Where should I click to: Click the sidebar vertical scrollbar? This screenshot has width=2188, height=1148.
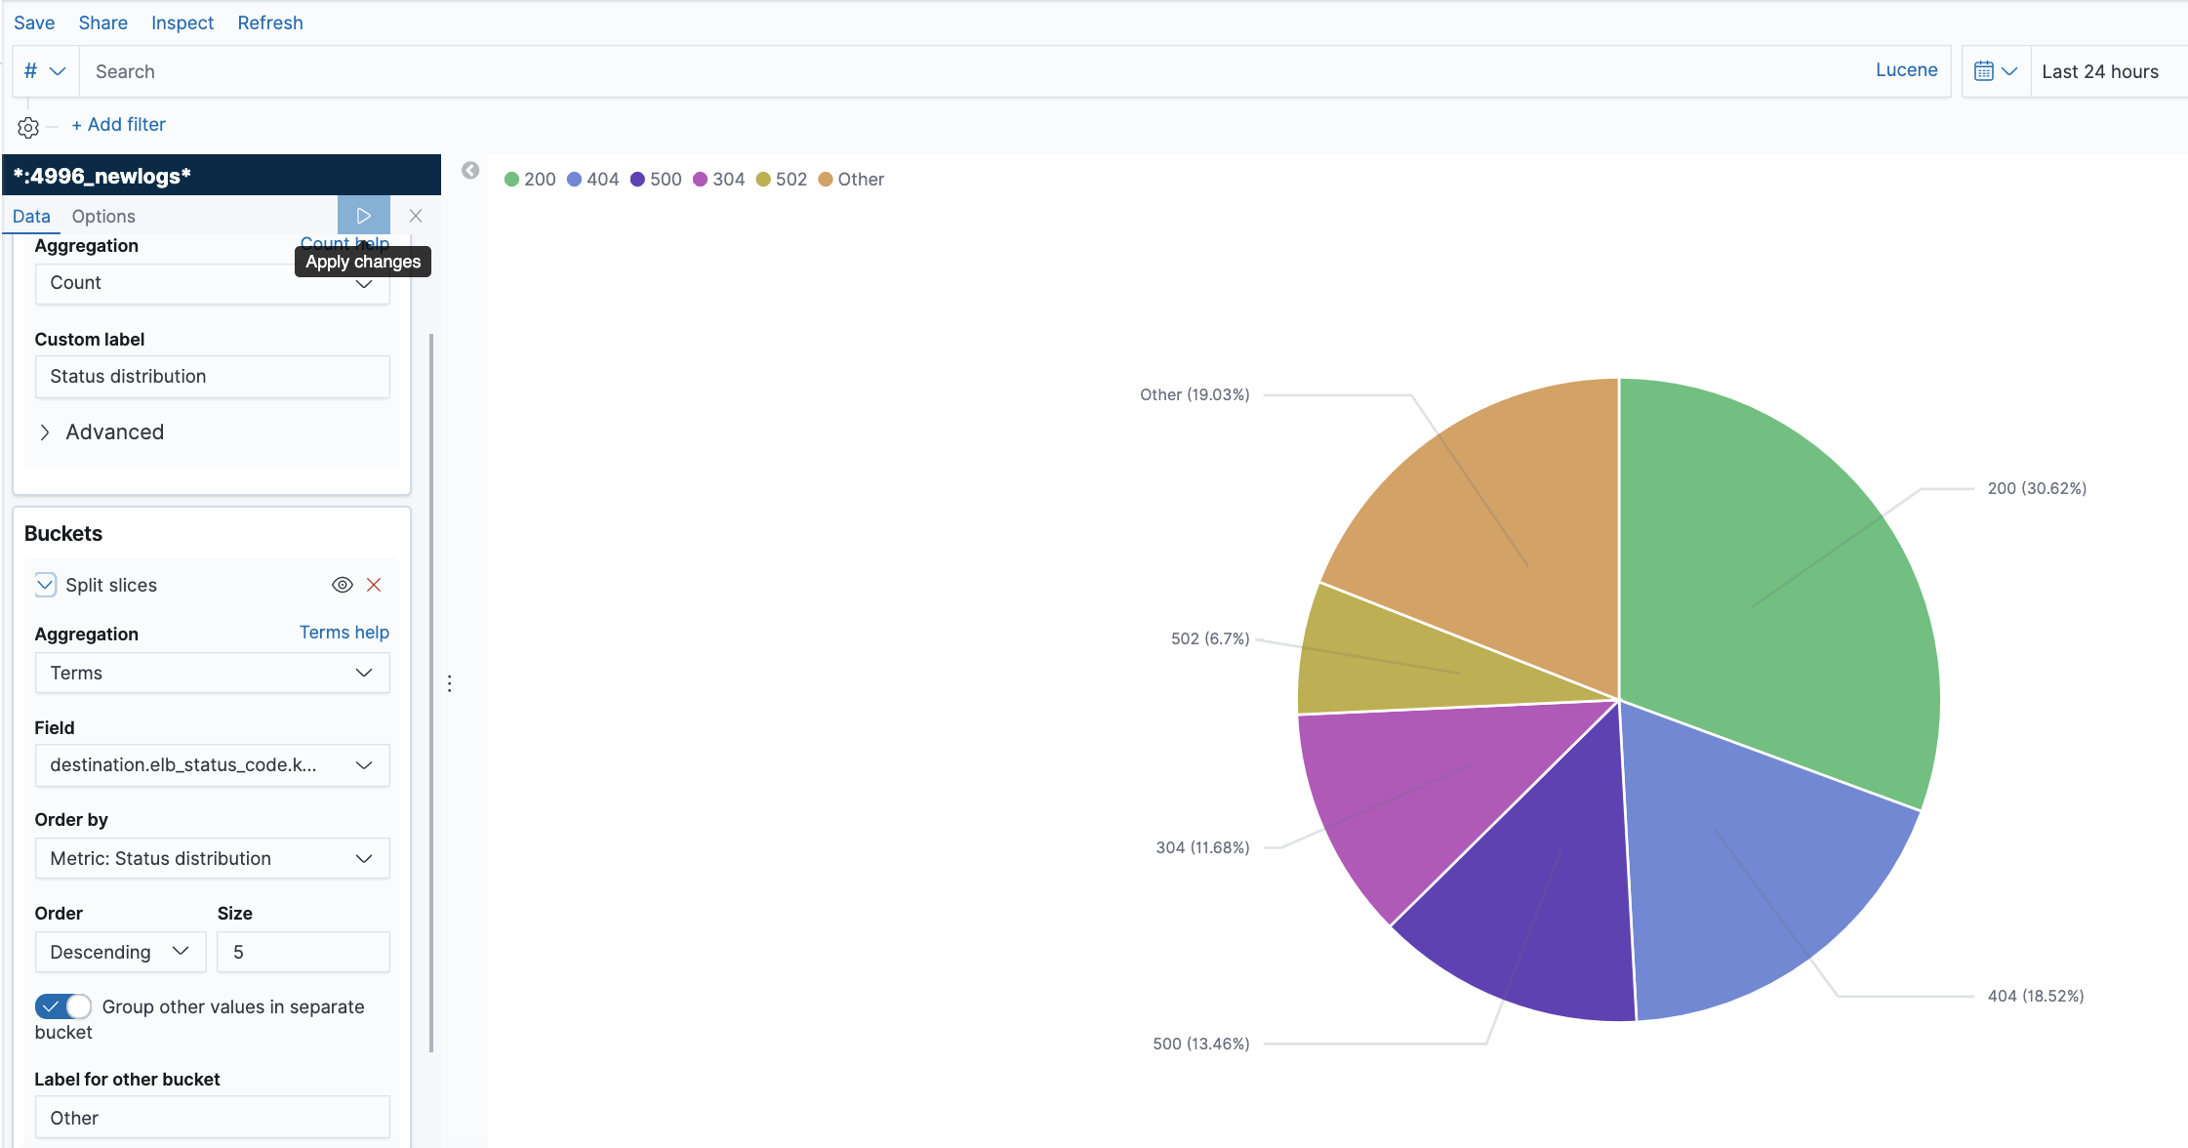[x=431, y=693]
